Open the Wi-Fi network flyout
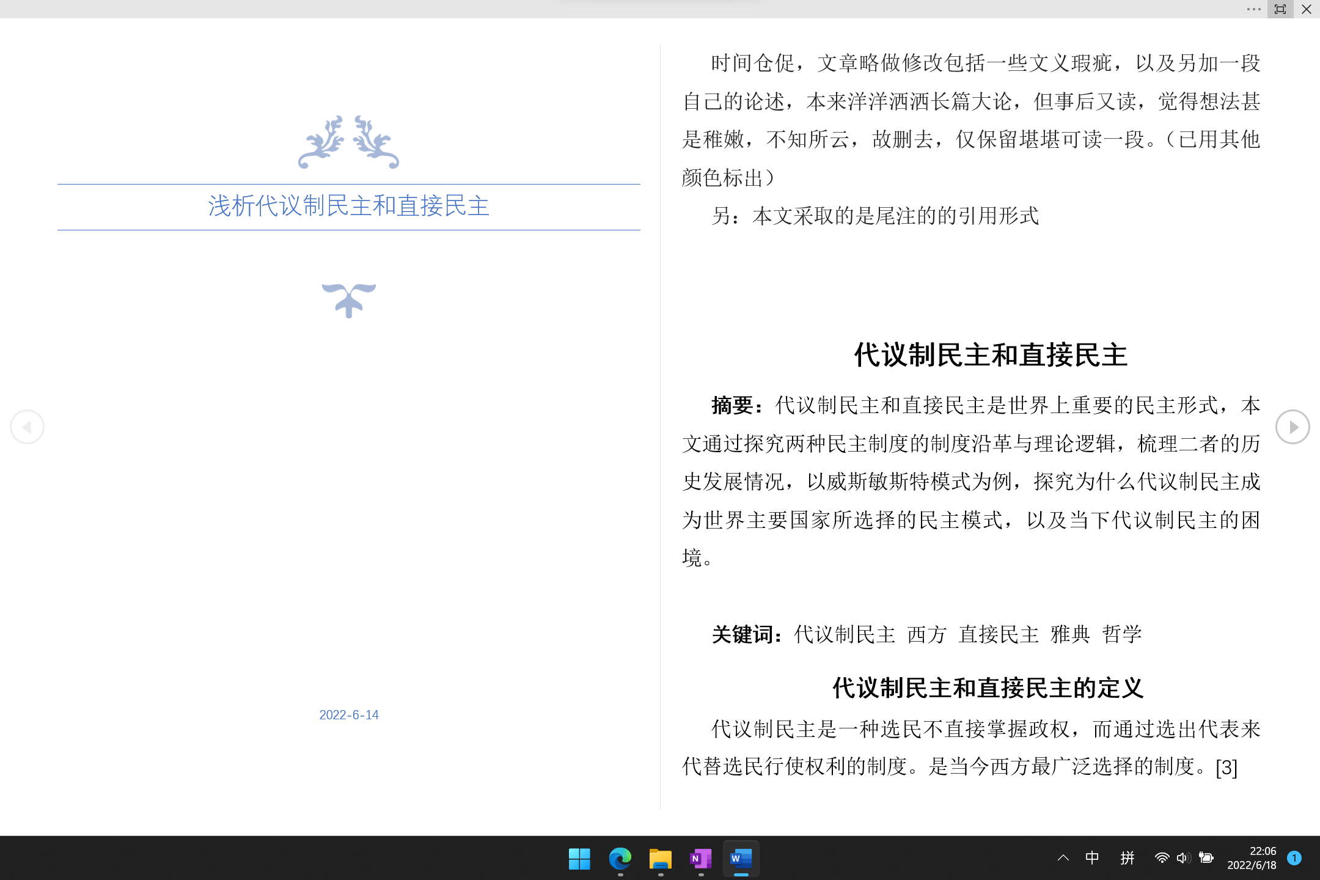 coord(1162,858)
